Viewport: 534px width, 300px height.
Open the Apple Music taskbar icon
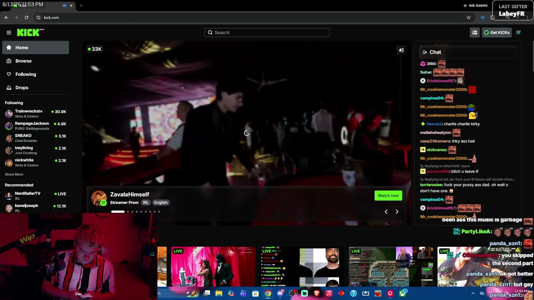(x=329, y=294)
